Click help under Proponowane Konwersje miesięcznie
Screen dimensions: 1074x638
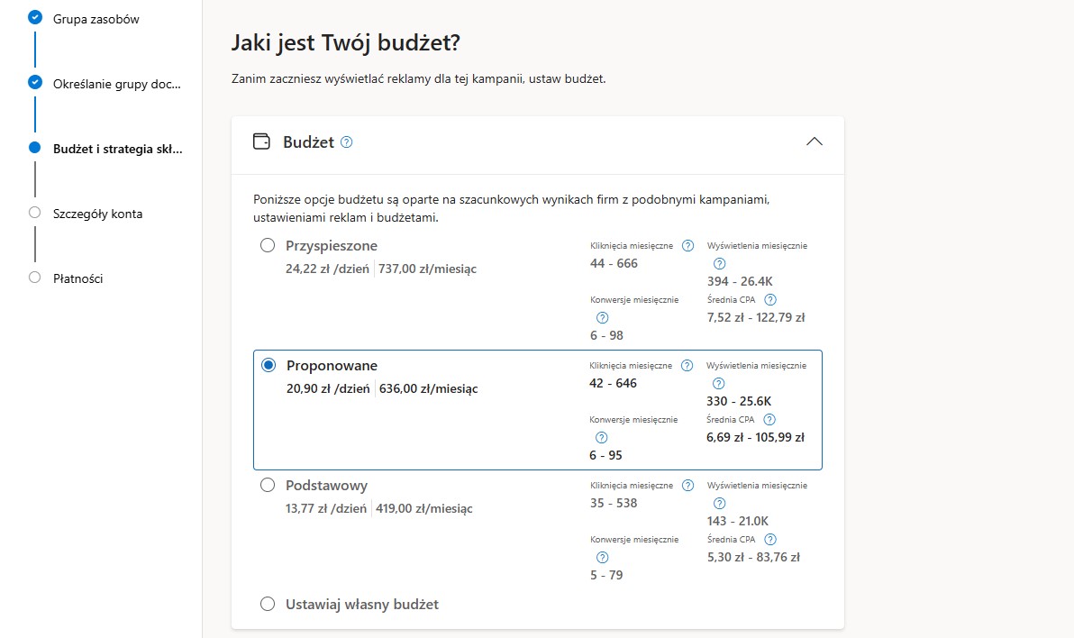tap(601, 437)
